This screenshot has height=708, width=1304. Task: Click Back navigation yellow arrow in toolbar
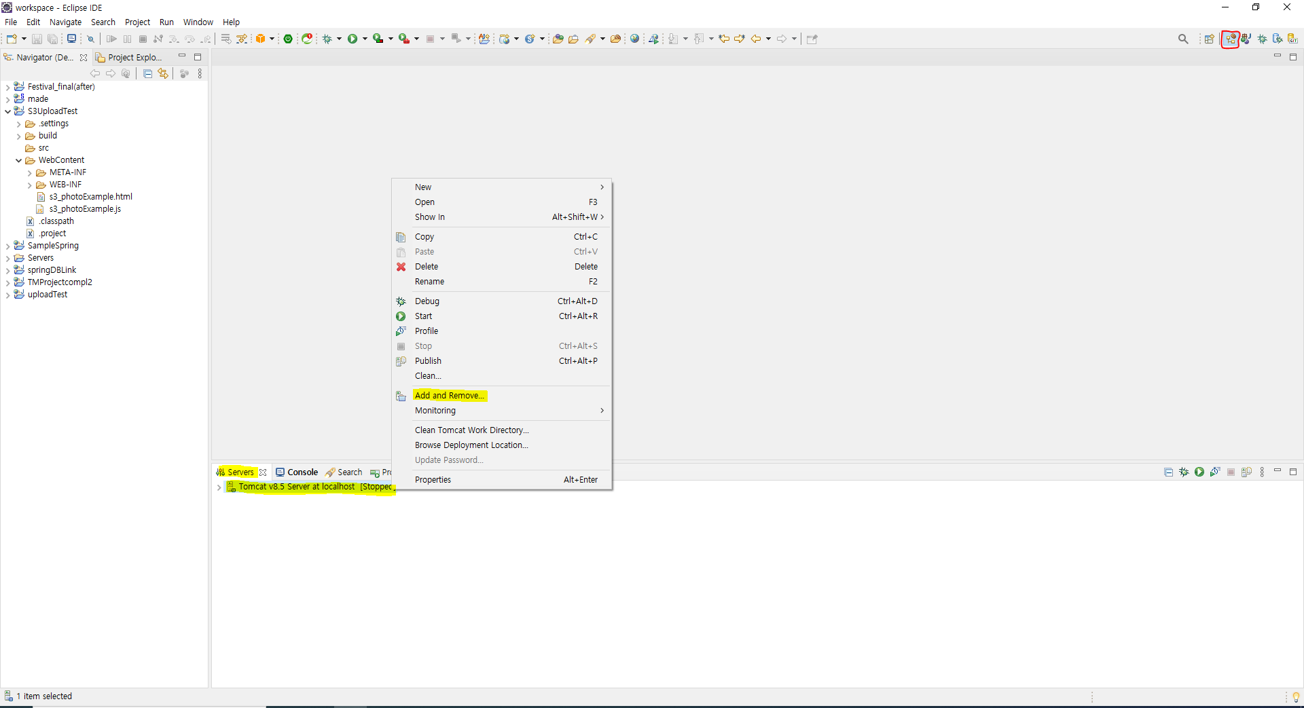click(x=755, y=39)
